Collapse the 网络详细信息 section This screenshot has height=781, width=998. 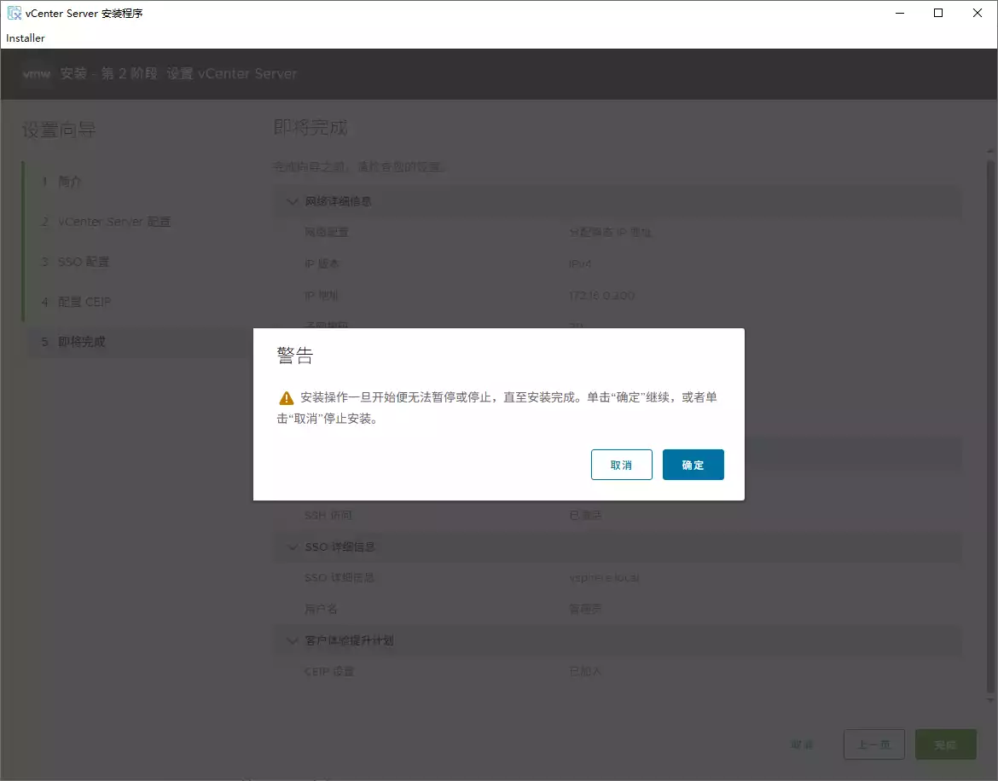(x=292, y=201)
